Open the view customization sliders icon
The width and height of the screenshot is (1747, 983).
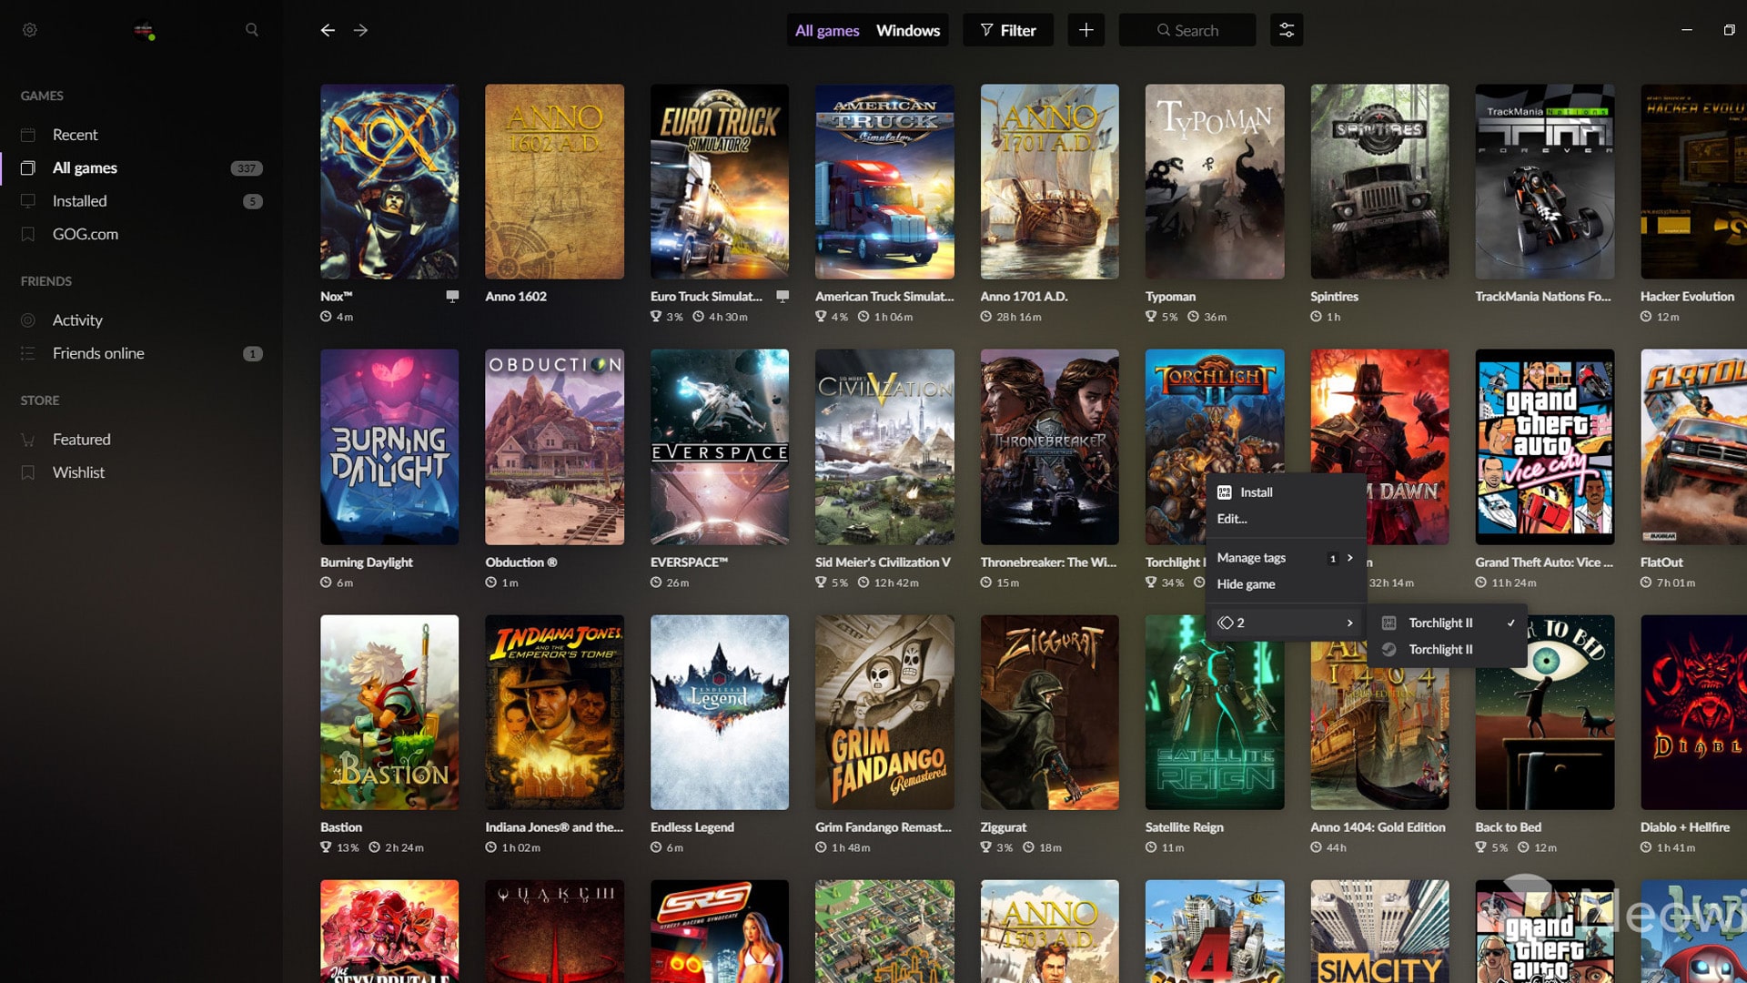point(1287,30)
